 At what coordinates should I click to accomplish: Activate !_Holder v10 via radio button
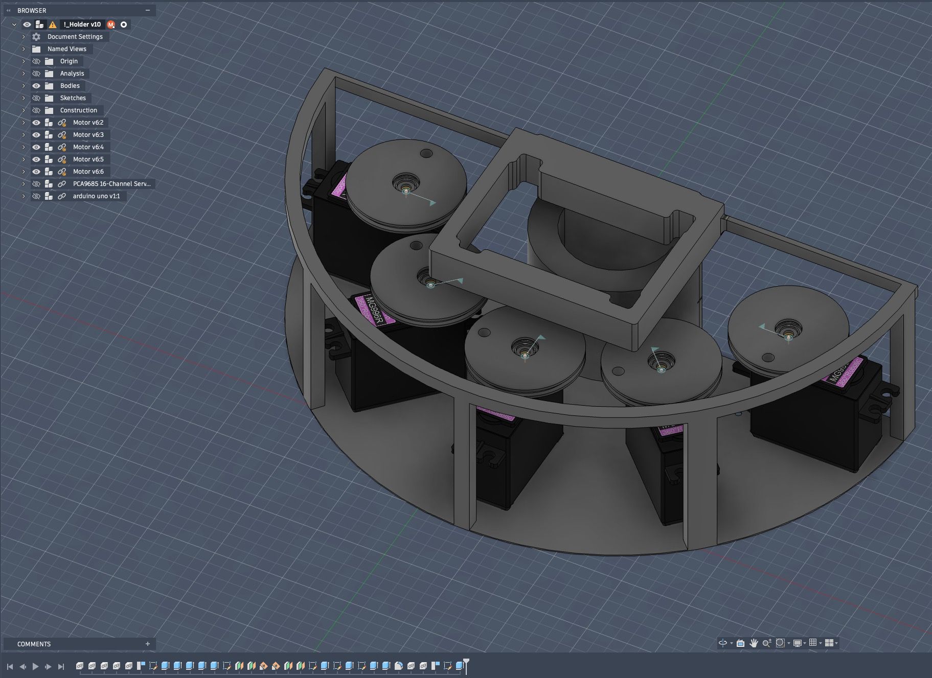(124, 25)
